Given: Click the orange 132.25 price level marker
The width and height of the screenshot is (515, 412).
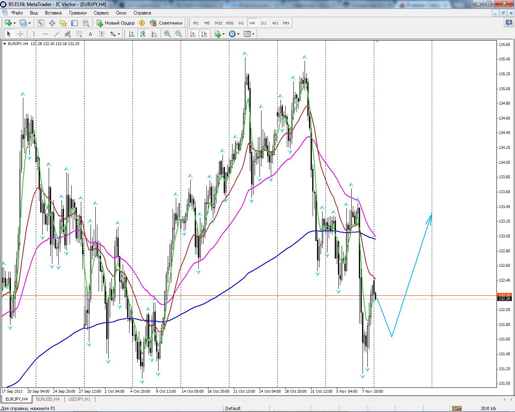Looking at the screenshot, I should pos(504,295).
